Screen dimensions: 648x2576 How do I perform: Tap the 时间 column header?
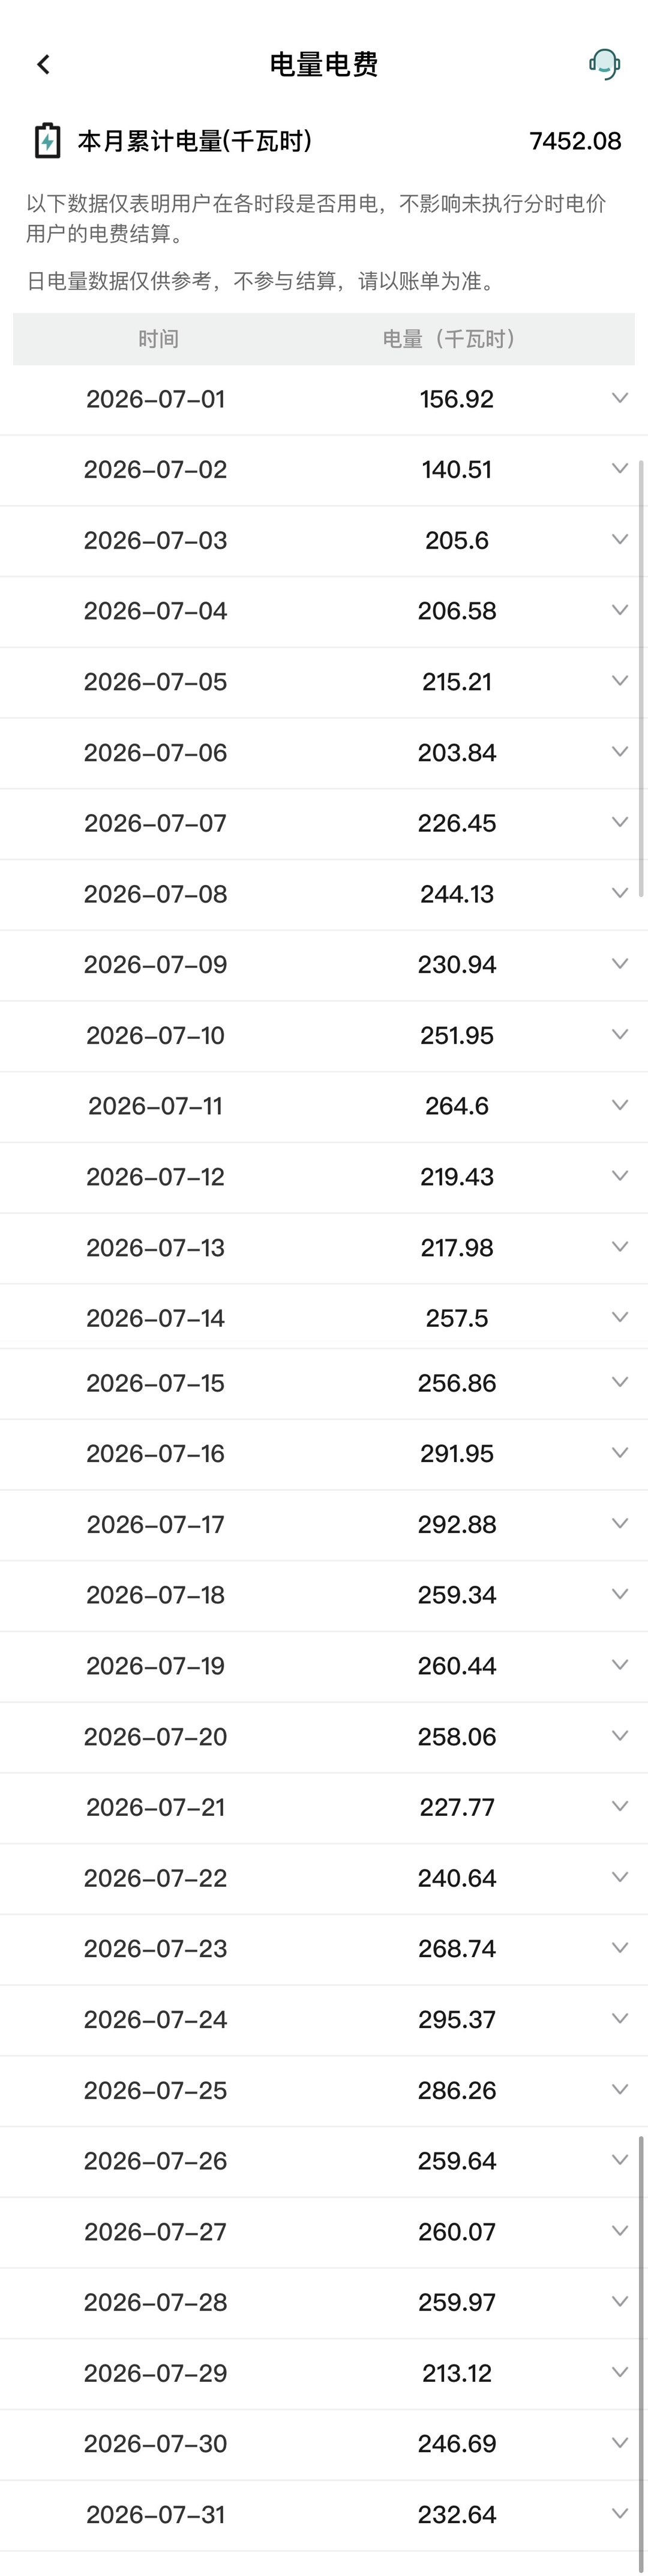click(x=158, y=339)
